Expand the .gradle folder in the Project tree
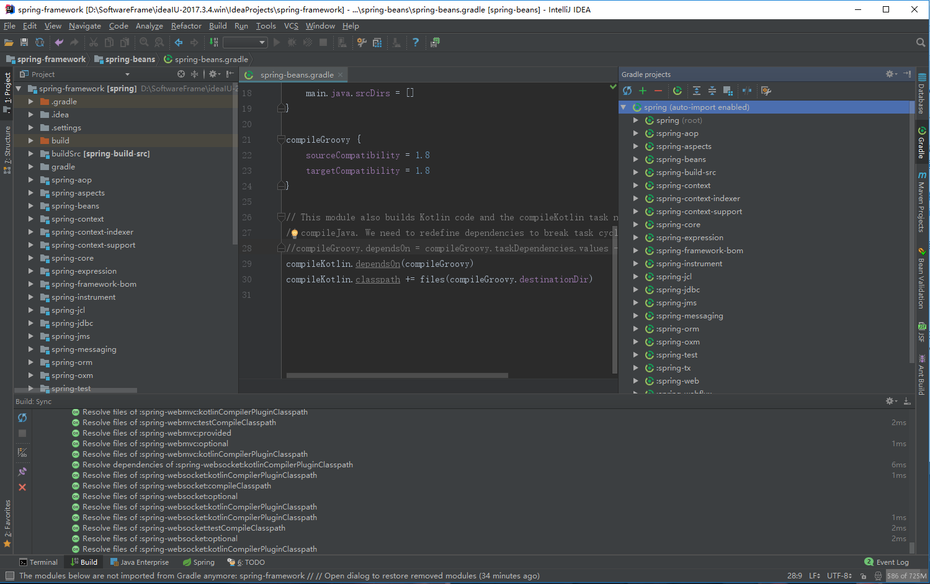930x584 pixels. 31,101
